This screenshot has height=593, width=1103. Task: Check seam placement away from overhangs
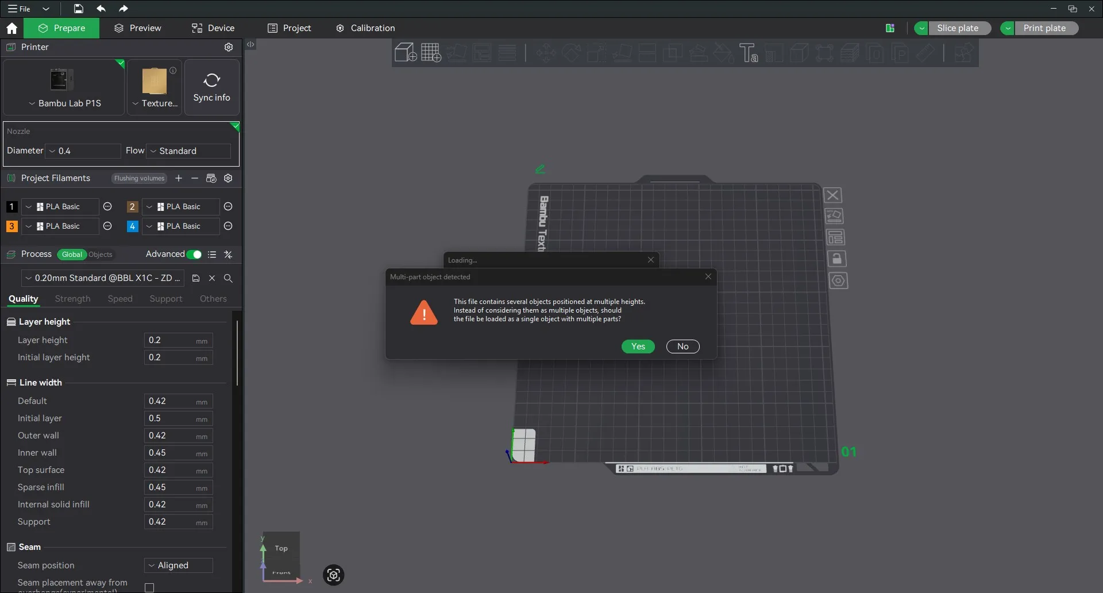click(149, 587)
